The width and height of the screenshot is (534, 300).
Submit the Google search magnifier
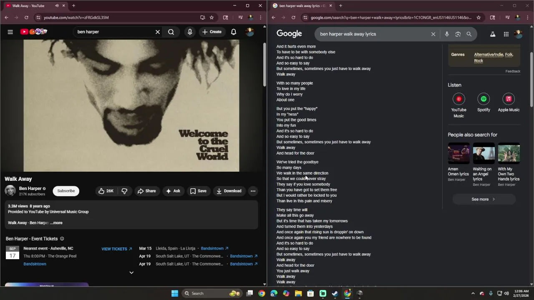[469, 34]
